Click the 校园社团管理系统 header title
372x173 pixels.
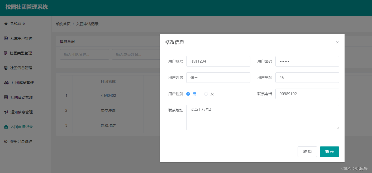point(27,7)
